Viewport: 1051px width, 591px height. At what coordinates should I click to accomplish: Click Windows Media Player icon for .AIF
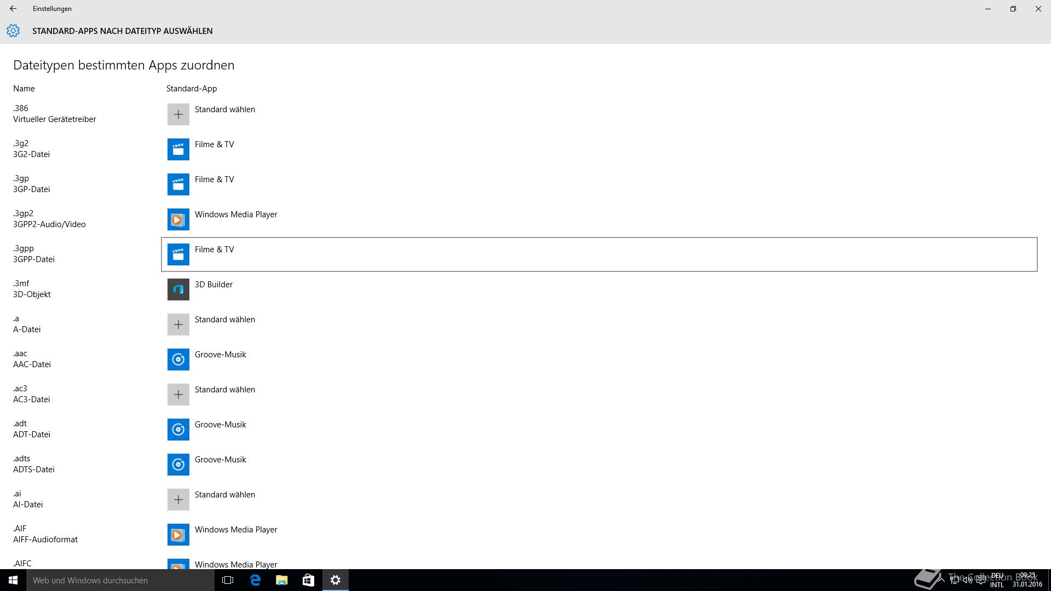pos(178,535)
